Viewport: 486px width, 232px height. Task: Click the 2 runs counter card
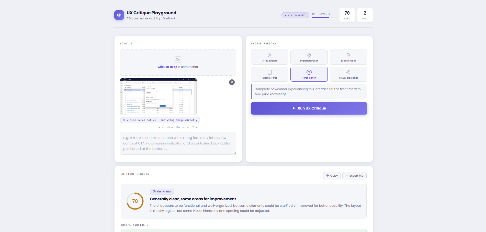pos(365,15)
